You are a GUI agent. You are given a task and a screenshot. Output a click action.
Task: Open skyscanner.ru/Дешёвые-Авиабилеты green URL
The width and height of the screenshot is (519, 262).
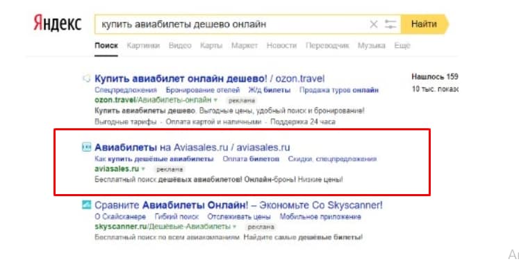pyautogui.click(x=163, y=227)
